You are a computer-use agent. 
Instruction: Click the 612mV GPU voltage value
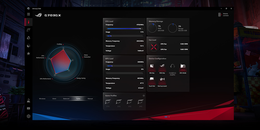tap(141, 88)
